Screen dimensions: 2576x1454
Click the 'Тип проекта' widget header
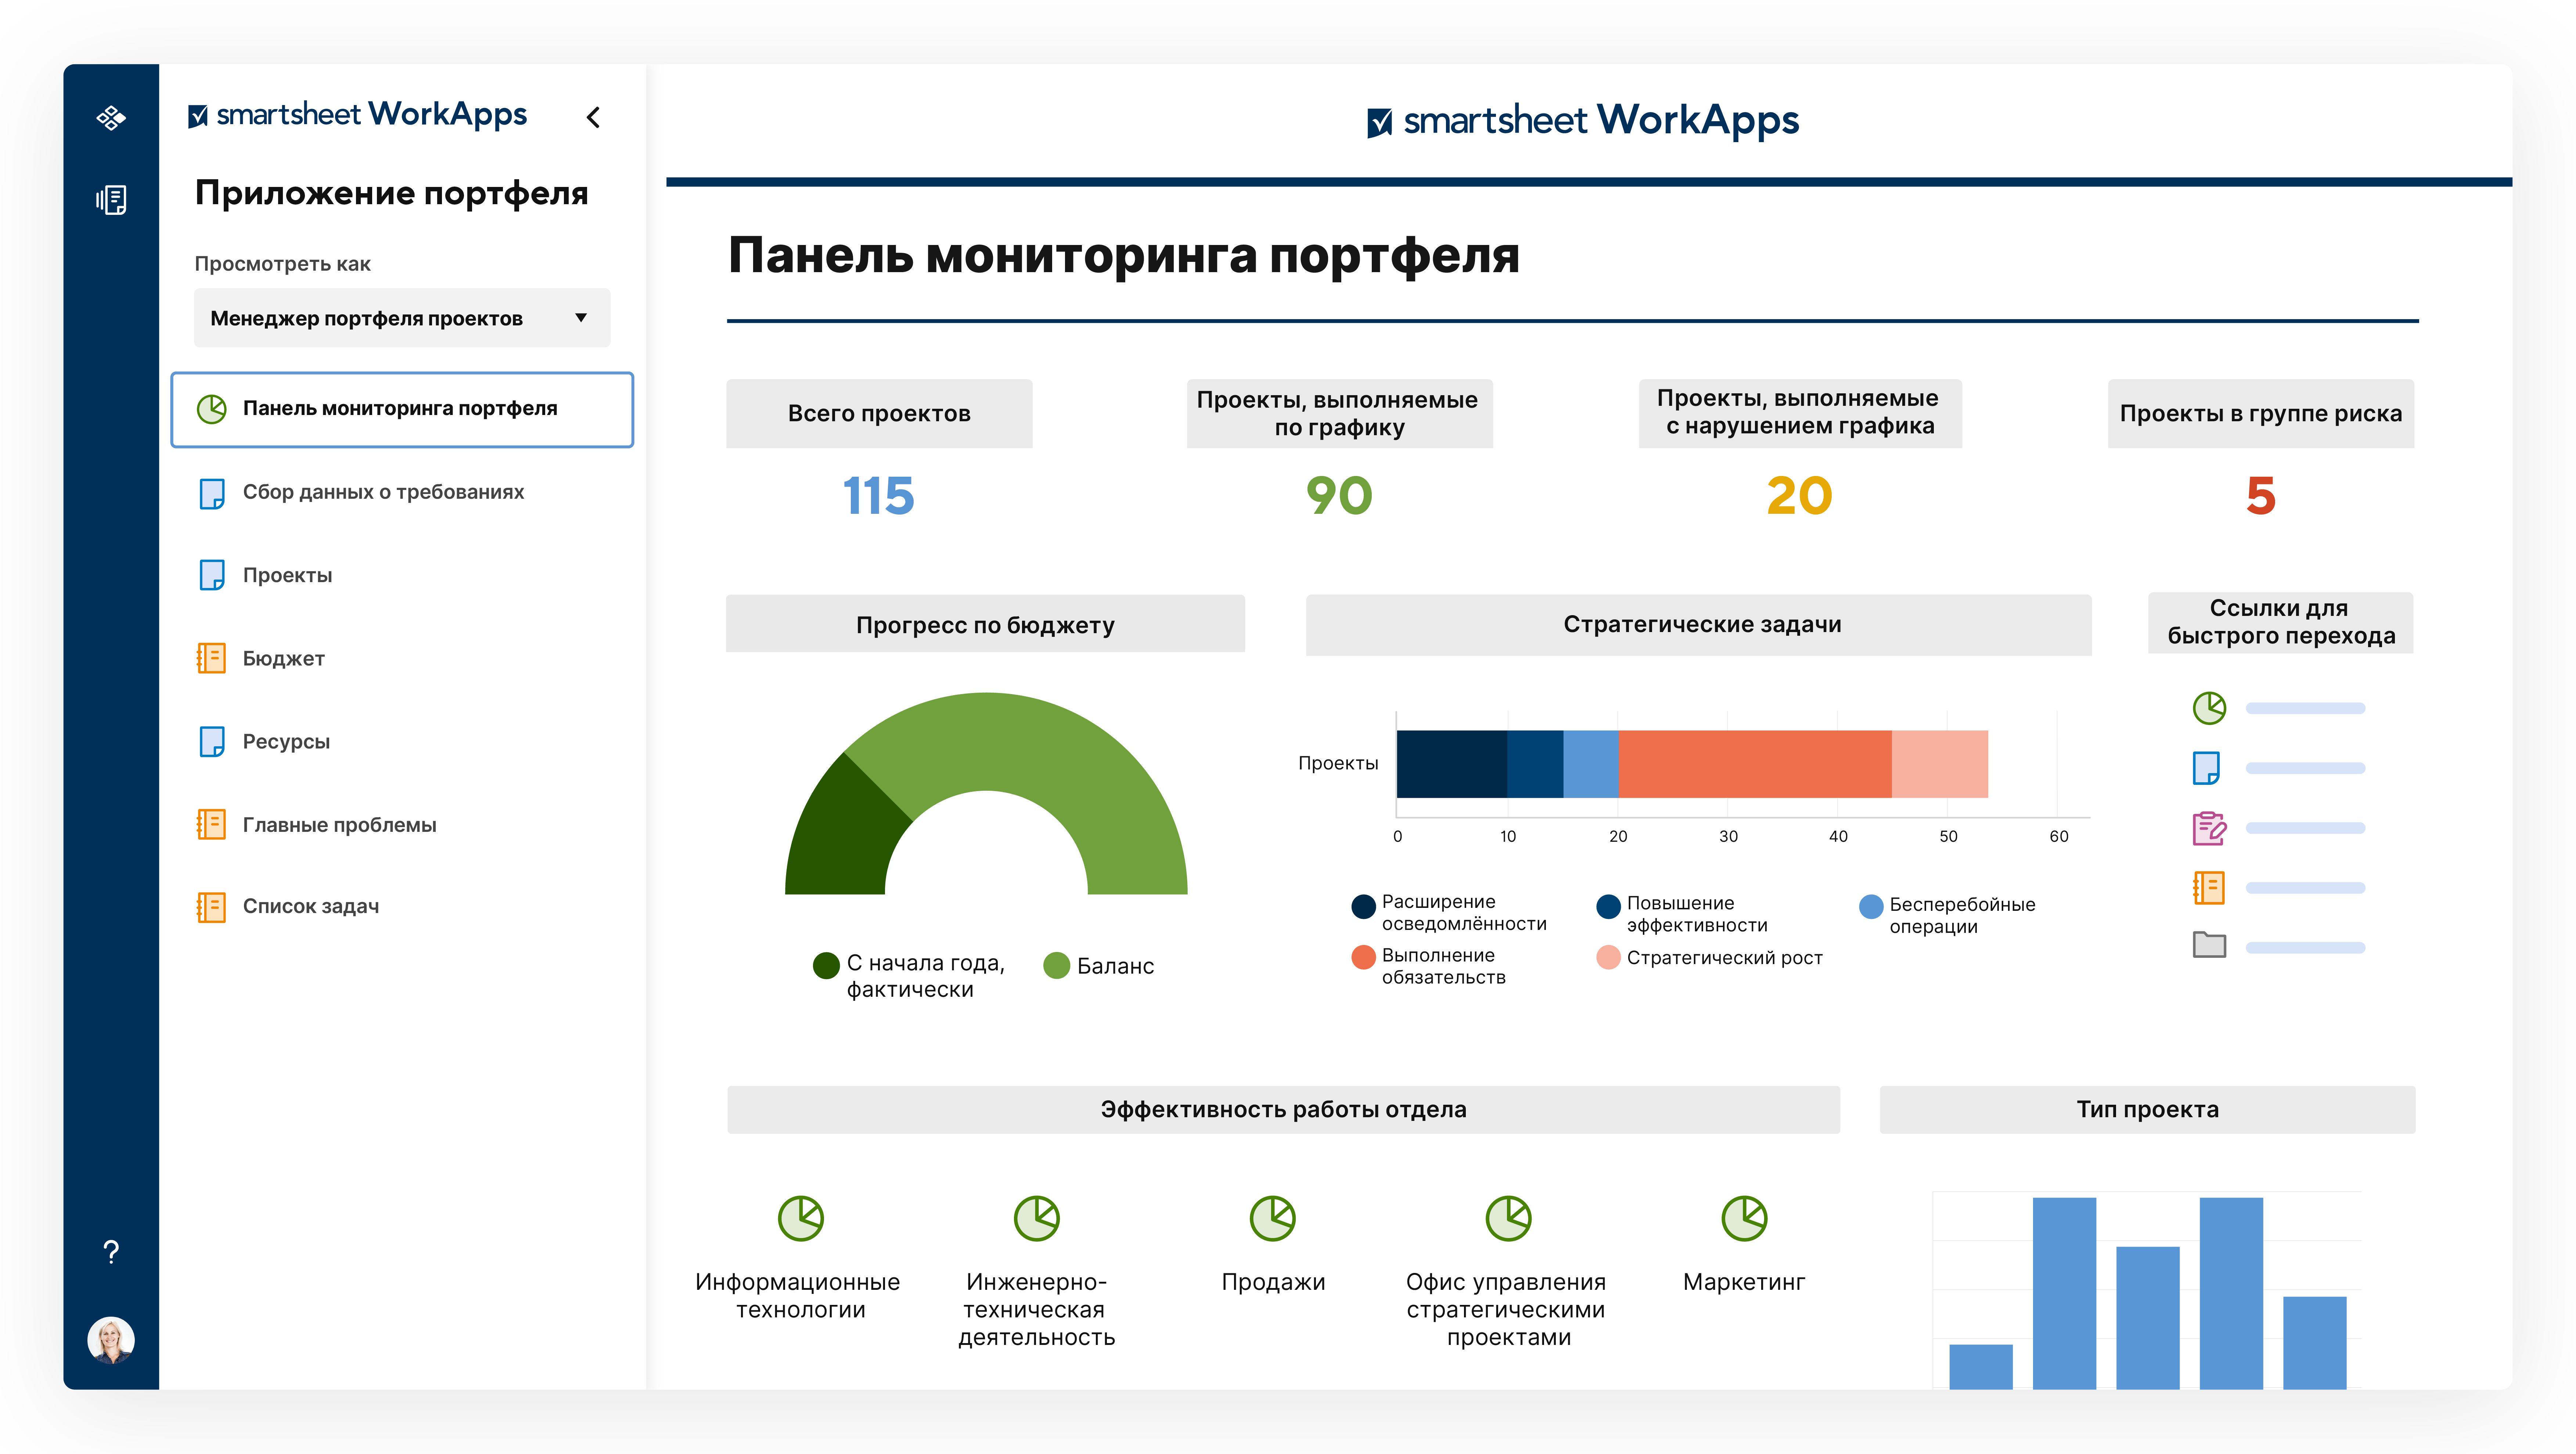(x=2148, y=1109)
